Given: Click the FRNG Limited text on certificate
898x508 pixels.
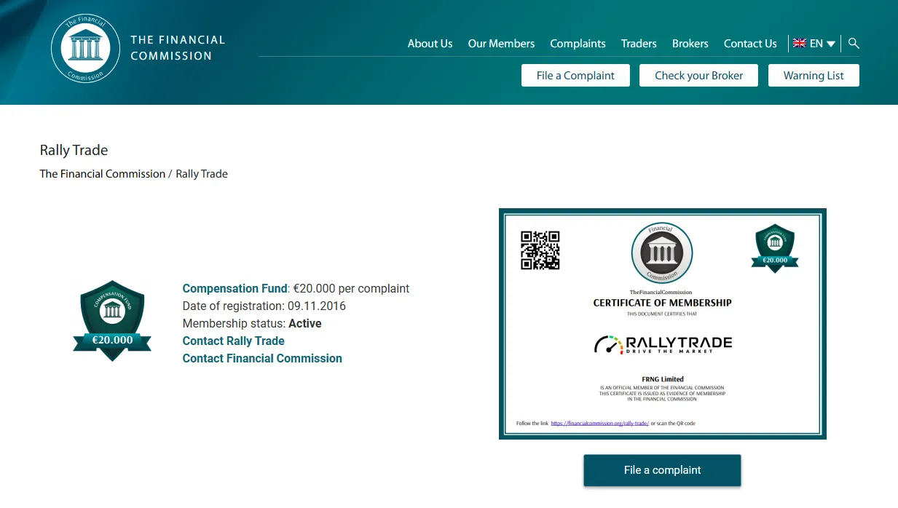Looking at the screenshot, I should (662, 379).
